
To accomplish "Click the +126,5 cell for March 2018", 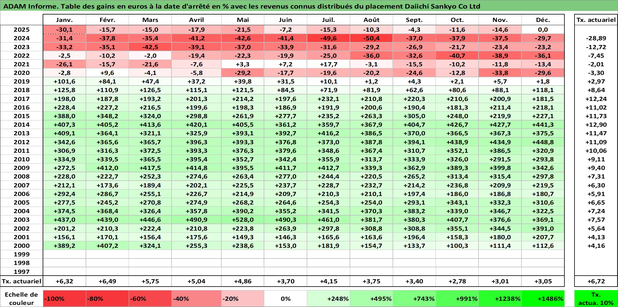I will pos(150,90).
